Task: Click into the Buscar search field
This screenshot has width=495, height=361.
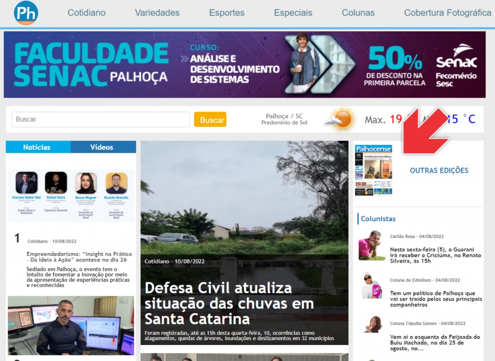Action: pos(101,119)
